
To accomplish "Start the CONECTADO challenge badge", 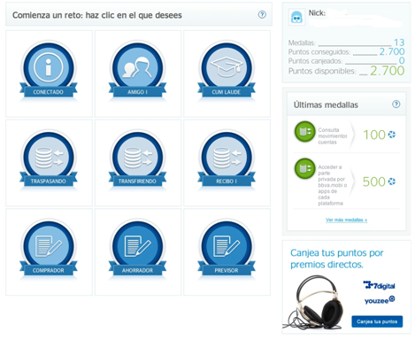I will click(49, 71).
